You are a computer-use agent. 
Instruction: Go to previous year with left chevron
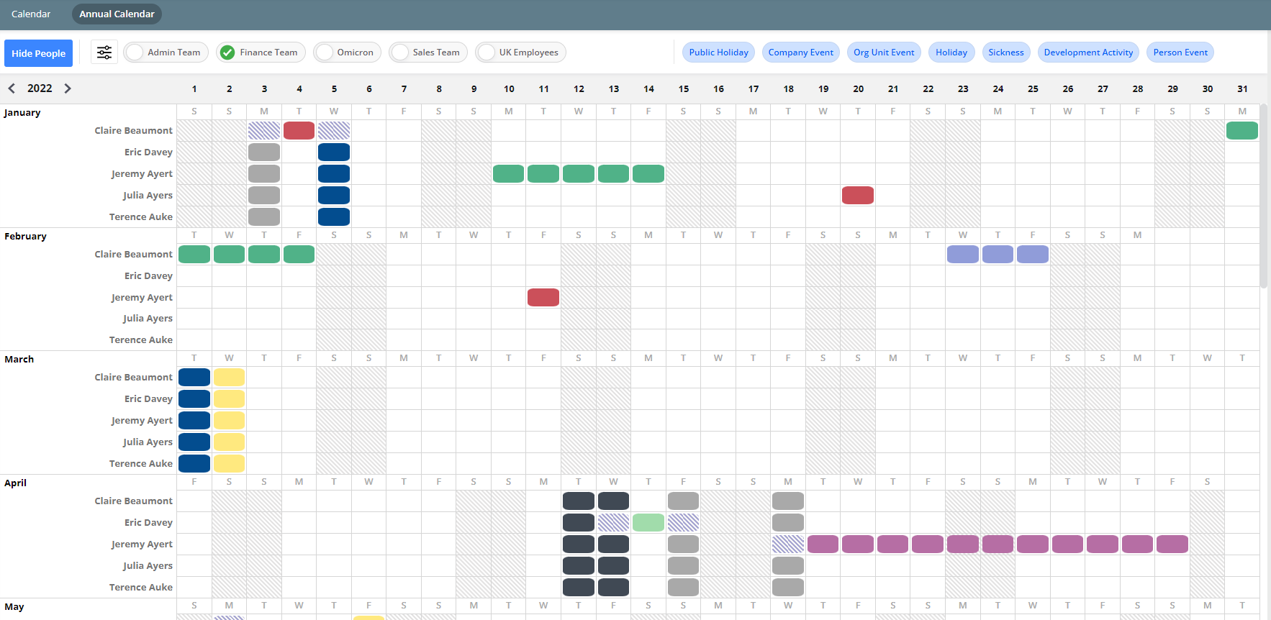12,88
